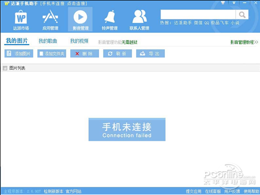Click the 提交应用 link
This screenshot has height=195, width=260.
click(194, 191)
